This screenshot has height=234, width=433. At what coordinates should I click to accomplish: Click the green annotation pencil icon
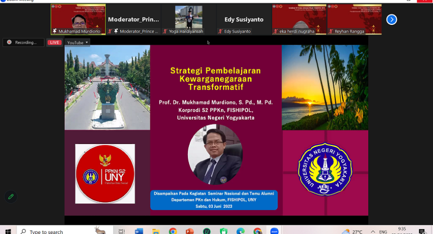[11, 197]
